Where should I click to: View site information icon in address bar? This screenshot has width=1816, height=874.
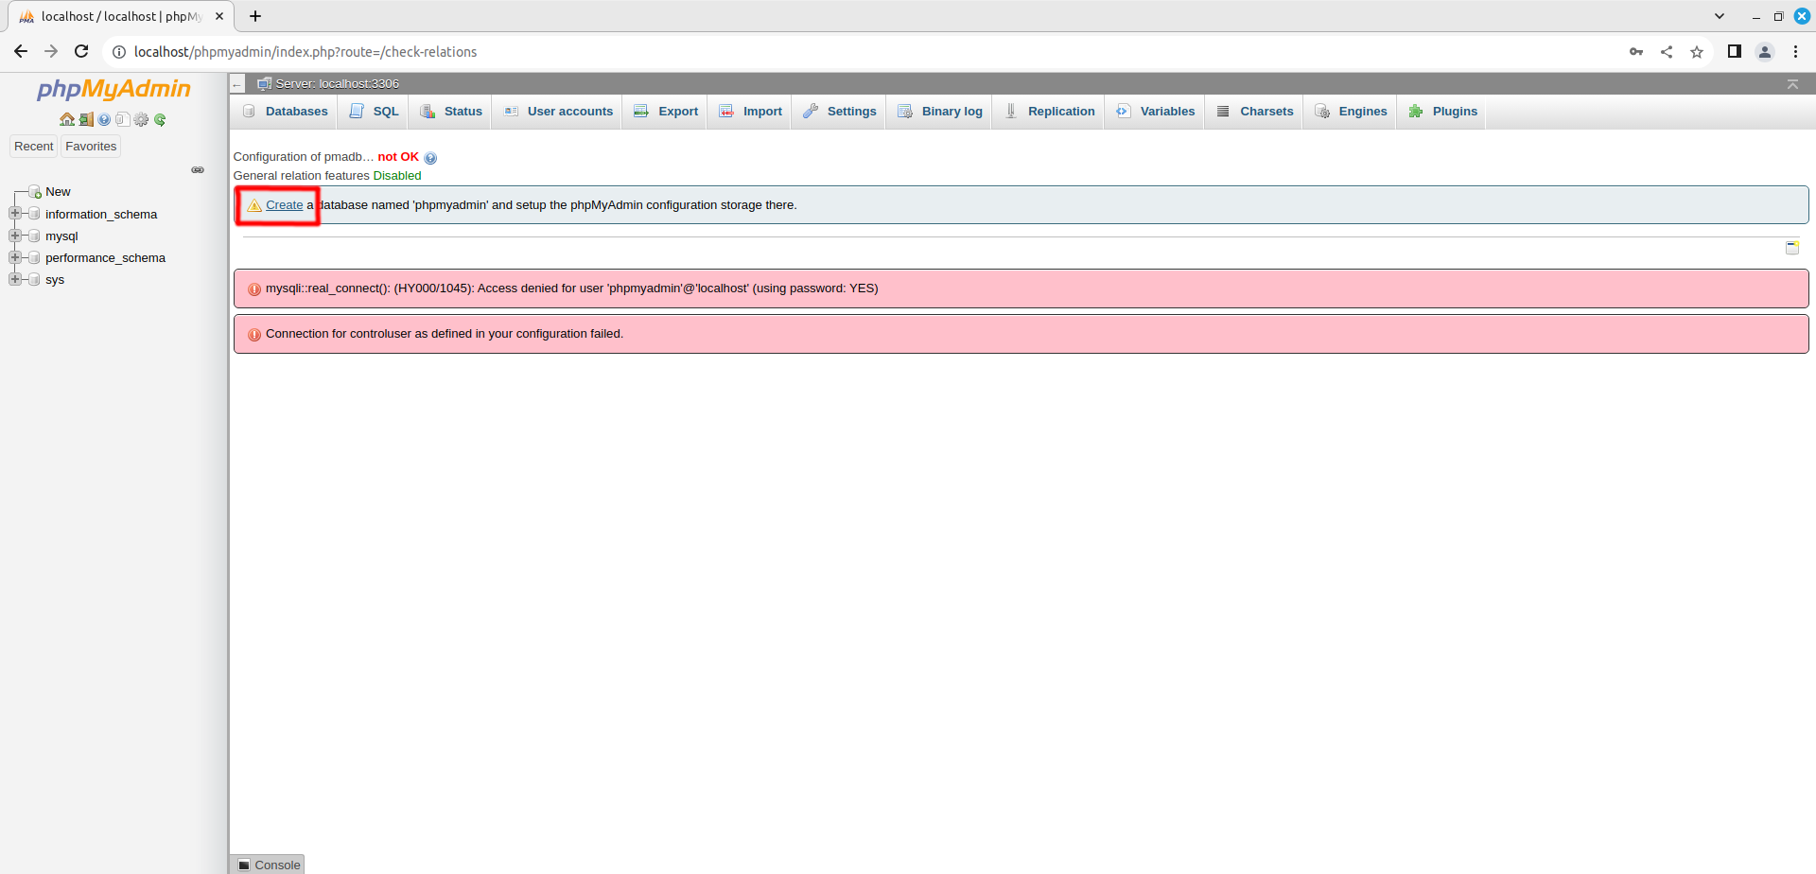coord(119,52)
